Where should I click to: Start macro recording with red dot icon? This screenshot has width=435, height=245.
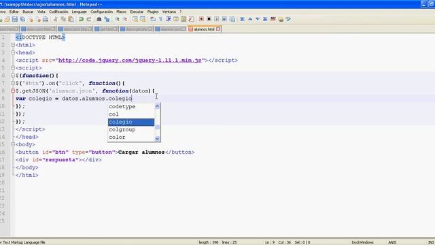(x=201, y=19)
